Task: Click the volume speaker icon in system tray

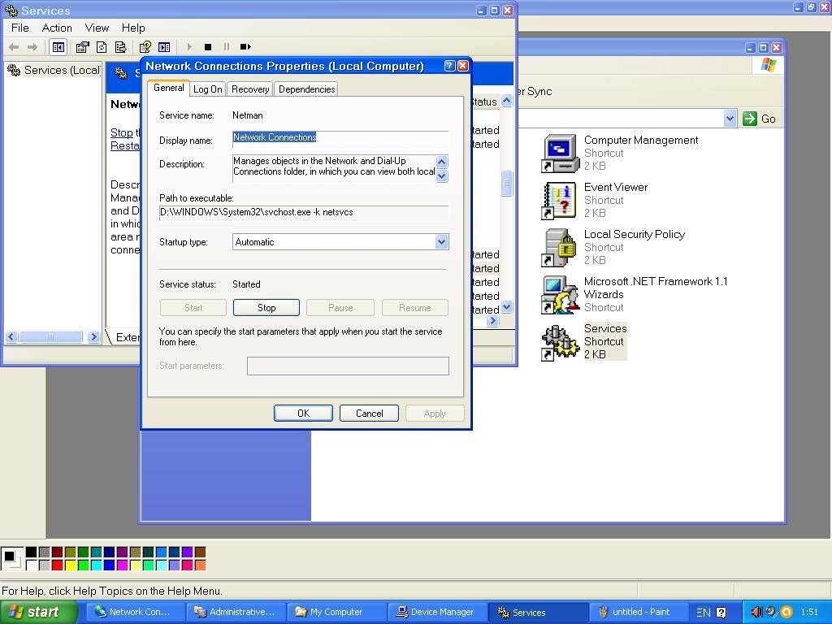Action: (x=756, y=612)
